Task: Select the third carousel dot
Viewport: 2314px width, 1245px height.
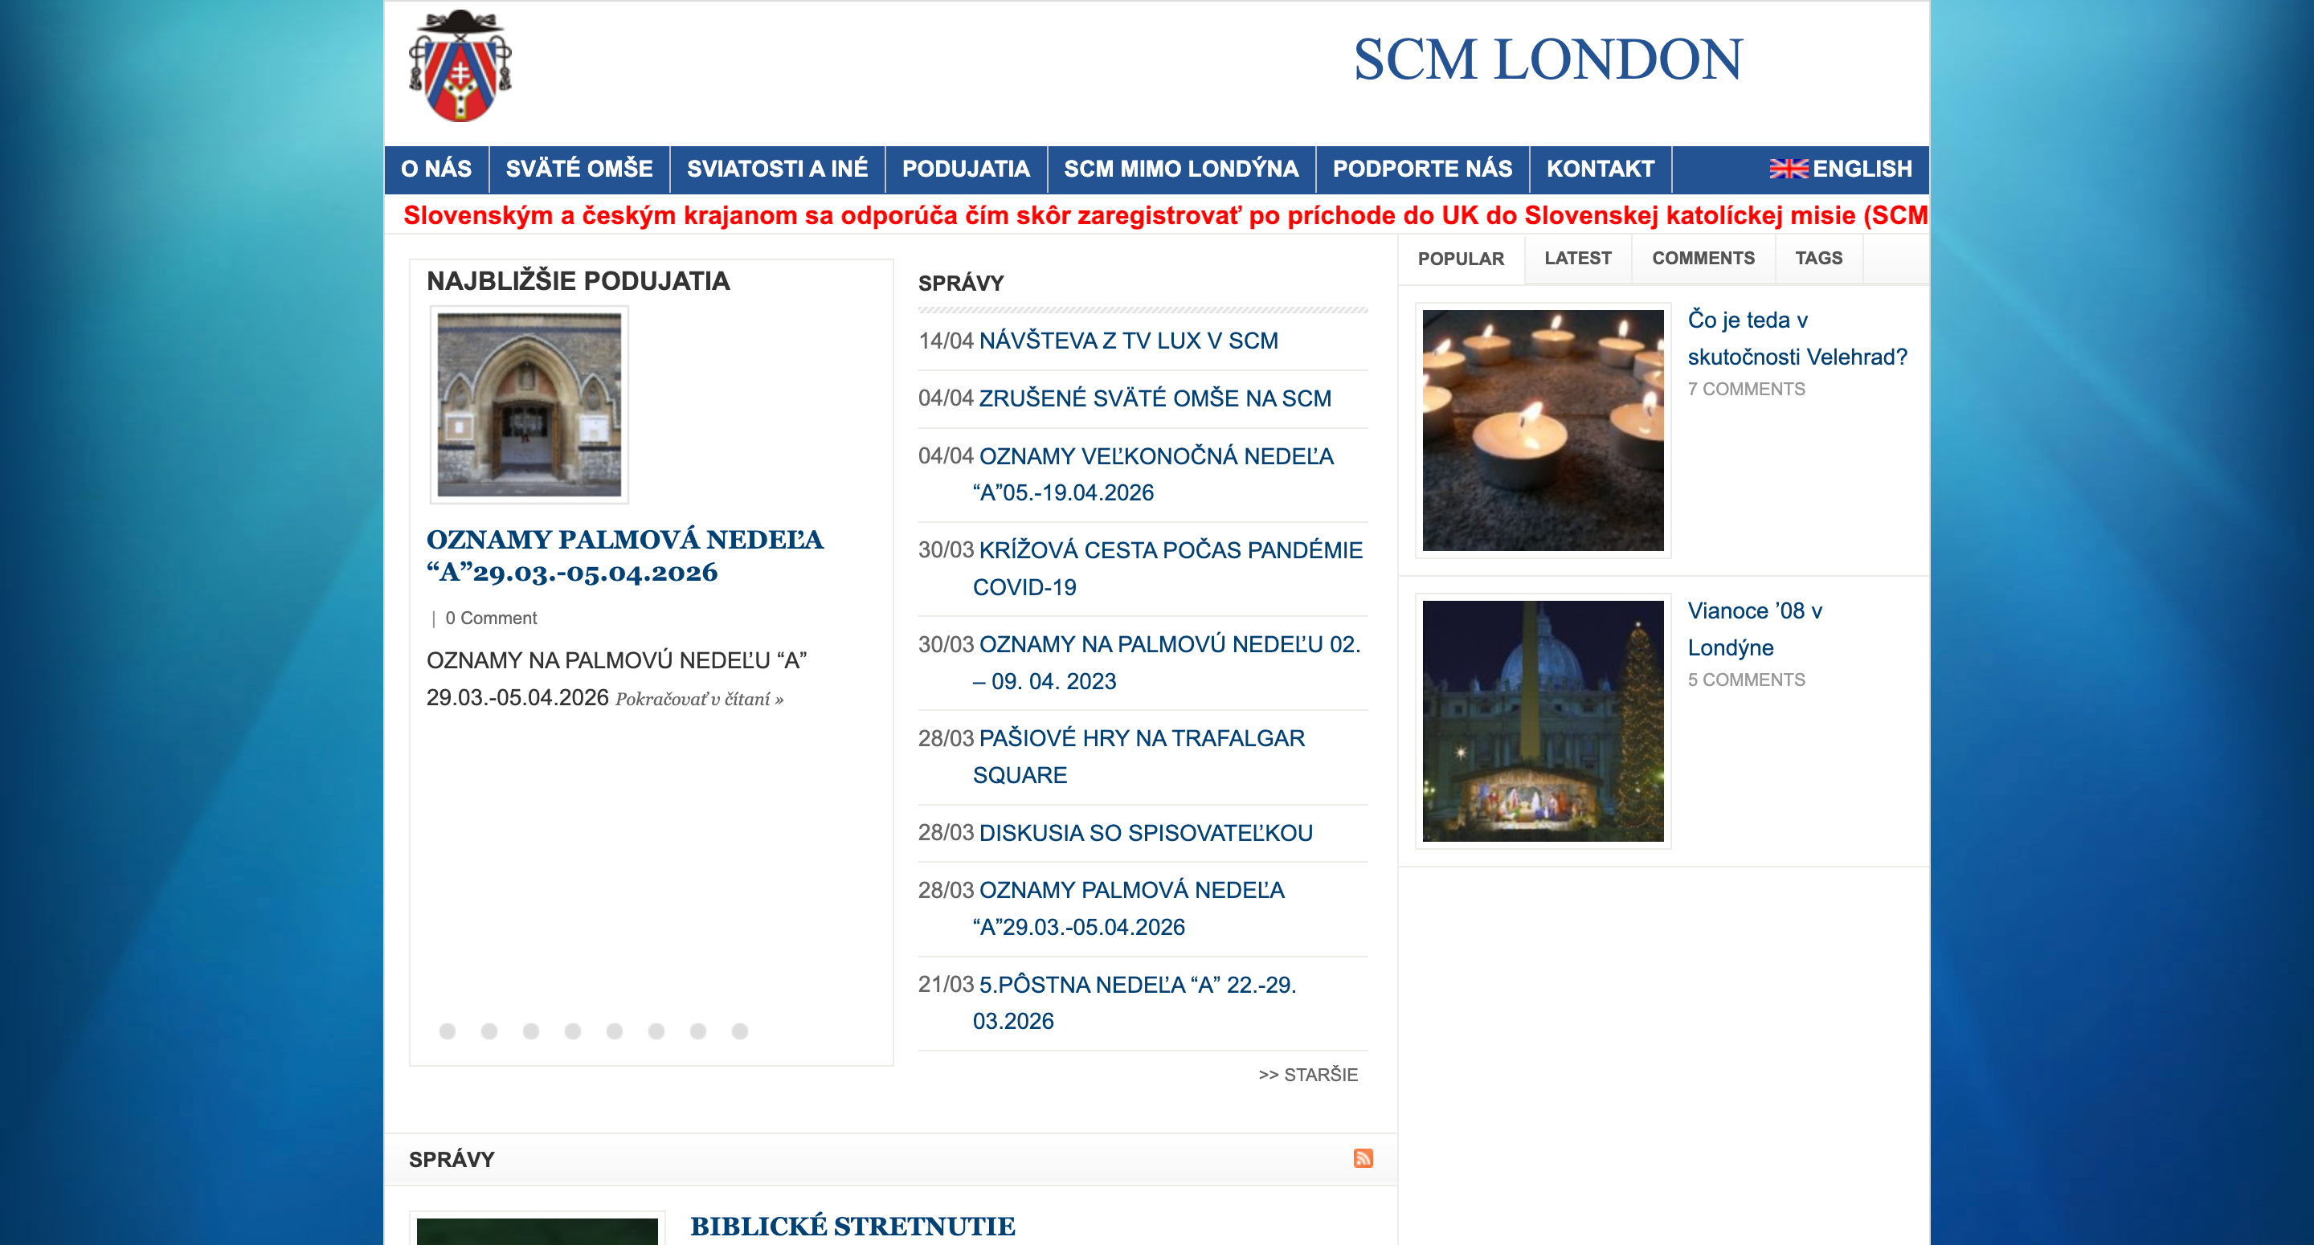Action: (x=531, y=1031)
